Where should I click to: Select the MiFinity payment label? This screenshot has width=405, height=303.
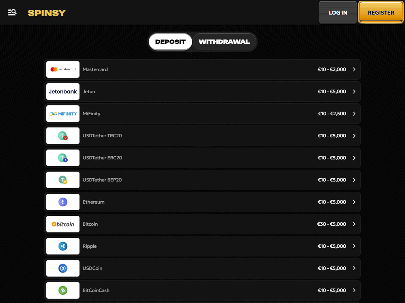click(91, 114)
